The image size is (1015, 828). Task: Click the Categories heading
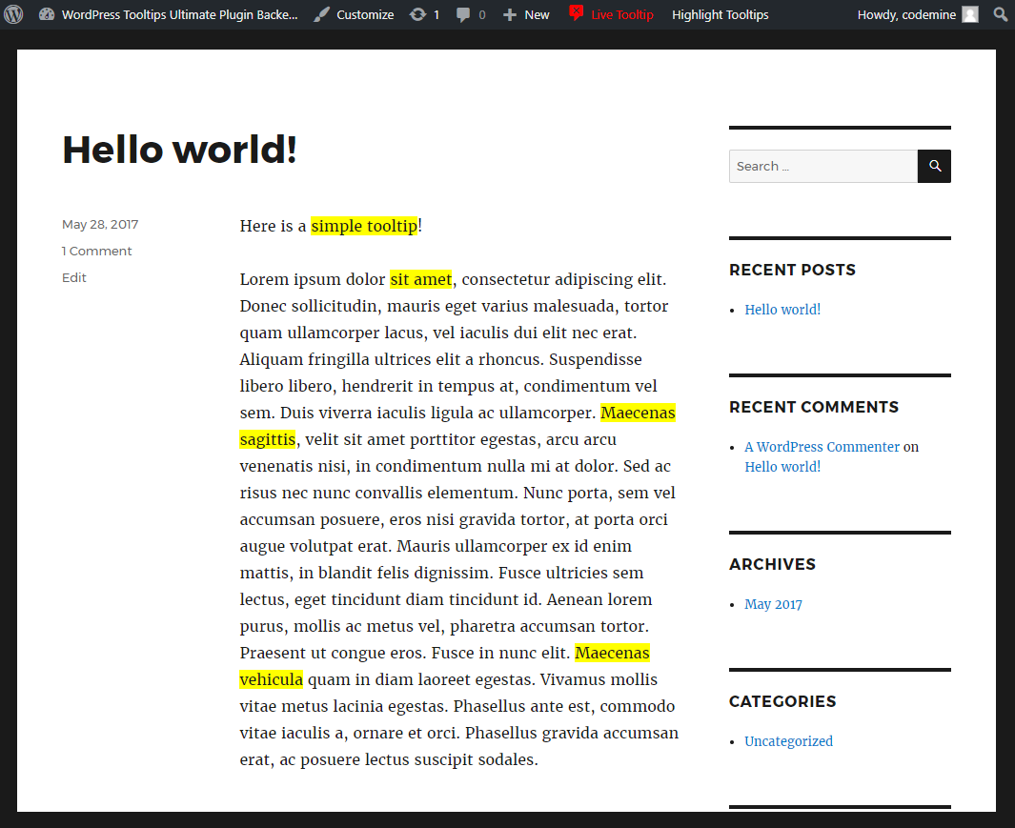(782, 702)
